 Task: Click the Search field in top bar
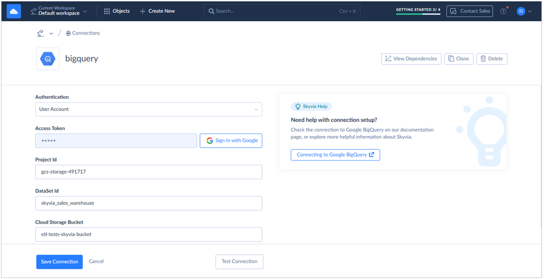pos(282,11)
